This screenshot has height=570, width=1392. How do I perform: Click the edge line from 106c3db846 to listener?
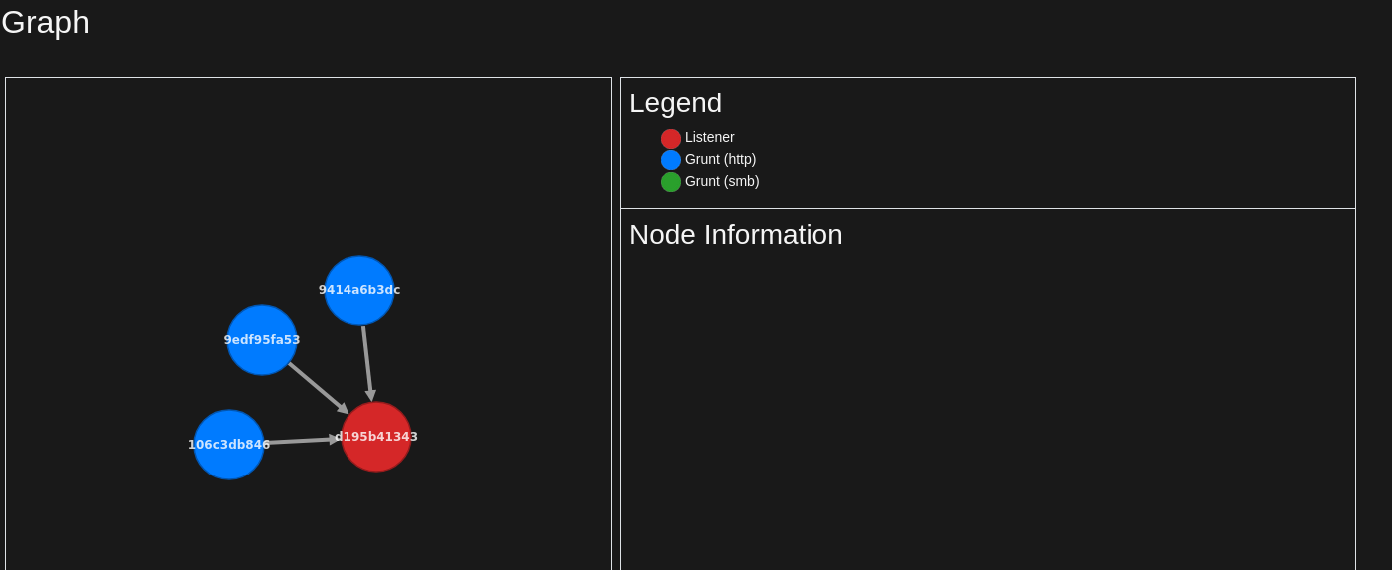tap(299, 441)
